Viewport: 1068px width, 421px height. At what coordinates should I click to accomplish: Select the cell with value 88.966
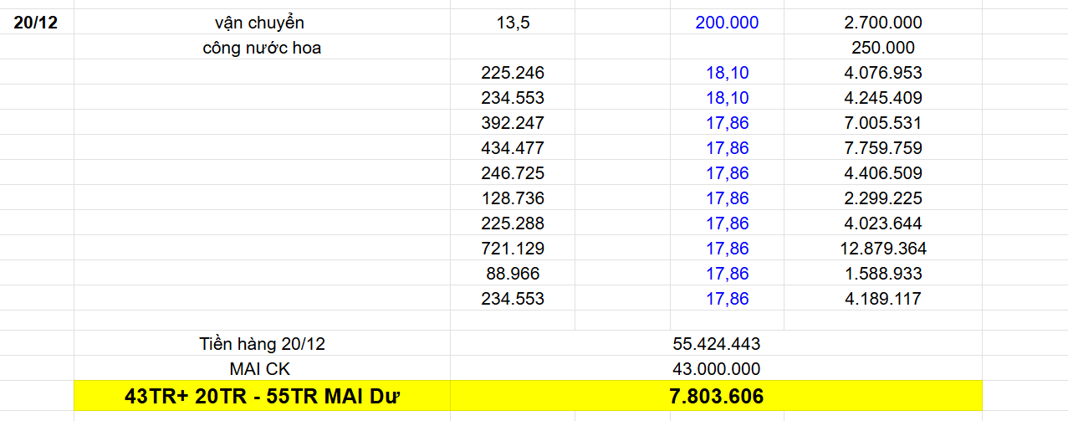click(512, 274)
